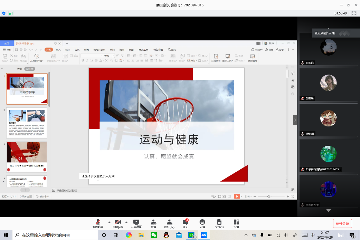Screen dimensions: 360x240
Task: Open the invite participants icon
Action: click(x=153, y=223)
